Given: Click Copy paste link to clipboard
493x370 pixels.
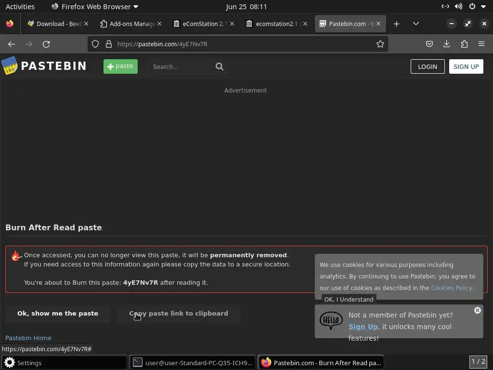Looking at the screenshot, I should click(179, 313).
